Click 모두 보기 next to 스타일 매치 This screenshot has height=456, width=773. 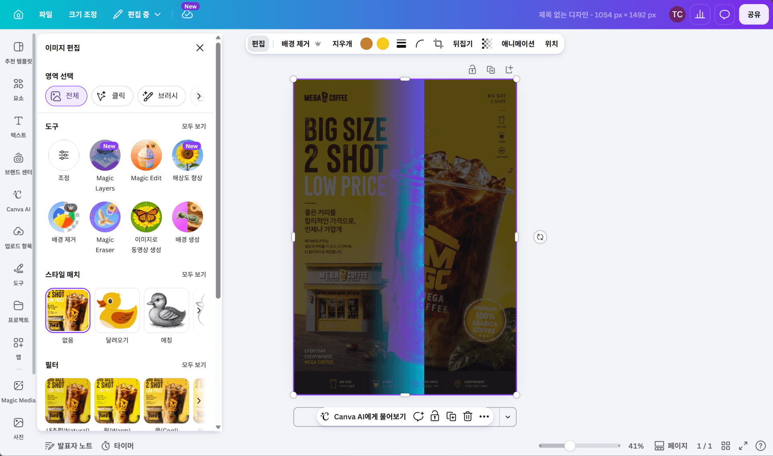194,274
